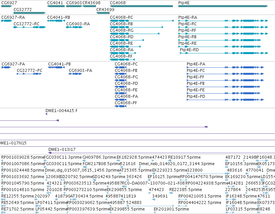This screenshot has width=275, height=214.
Task: Click the CG32772 gene bar
Action: click(x=30, y=13)
